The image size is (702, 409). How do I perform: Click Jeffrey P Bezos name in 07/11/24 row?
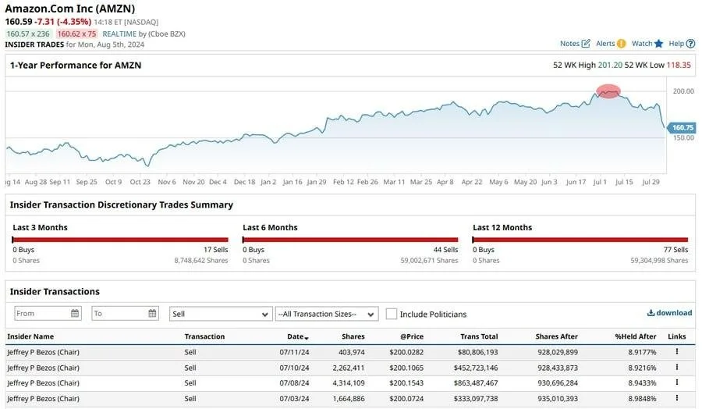coord(43,352)
